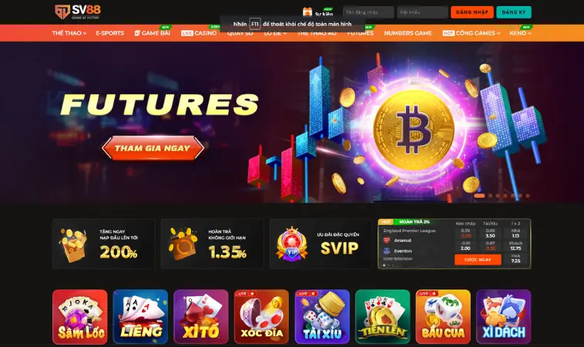Play the Xóc Đĩa live game
Screen dimensions: 584x347
(261, 317)
